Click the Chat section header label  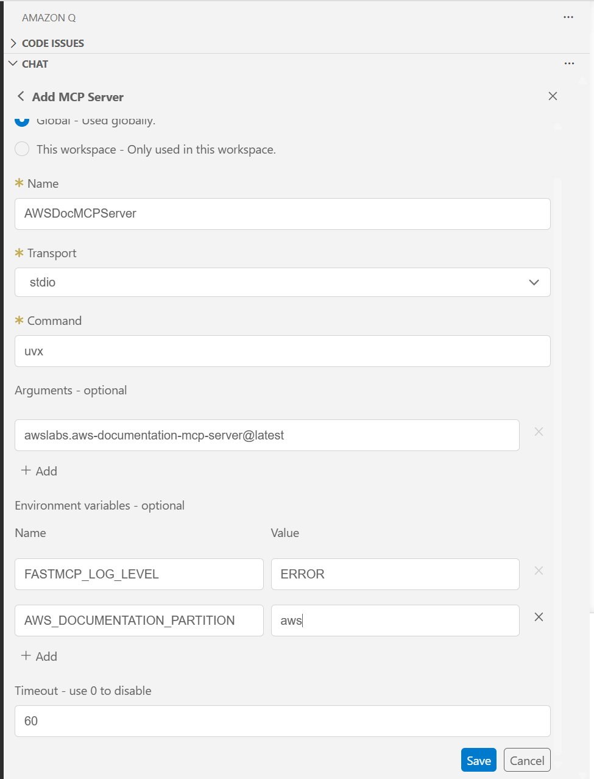(x=35, y=64)
